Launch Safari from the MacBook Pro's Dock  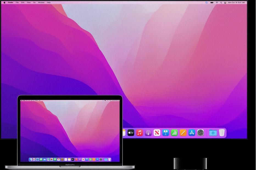(38, 159)
